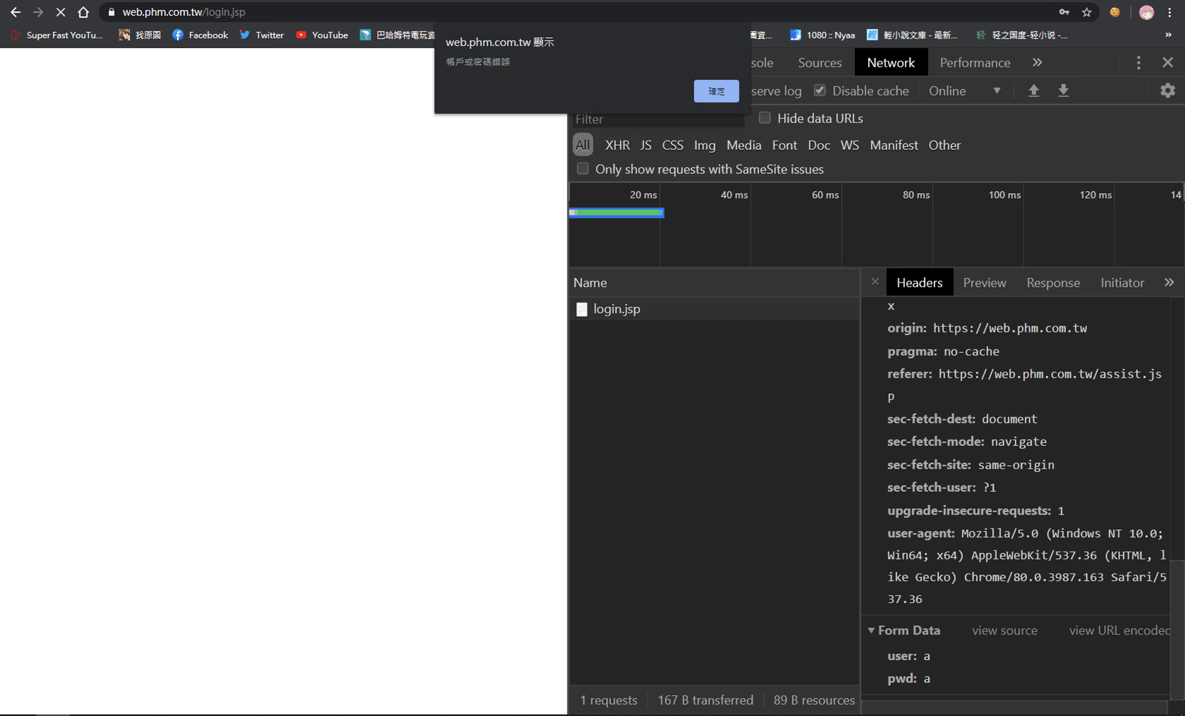Click view source for Form Data
Image resolution: width=1185 pixels, height=716 pixels.
pos(1005,630)
